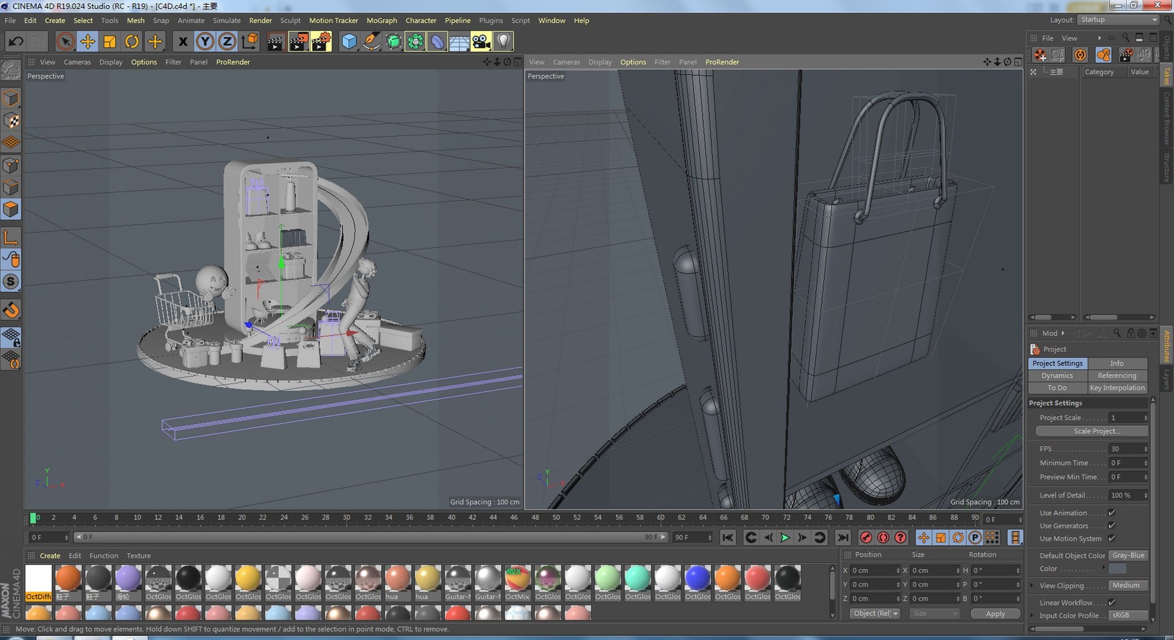Click the timeline frame range slider

tap(371, 537)
